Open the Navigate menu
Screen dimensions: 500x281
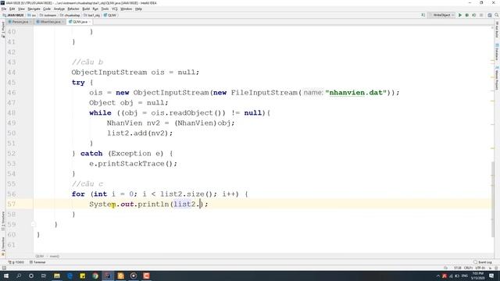(x=34, y=9)
